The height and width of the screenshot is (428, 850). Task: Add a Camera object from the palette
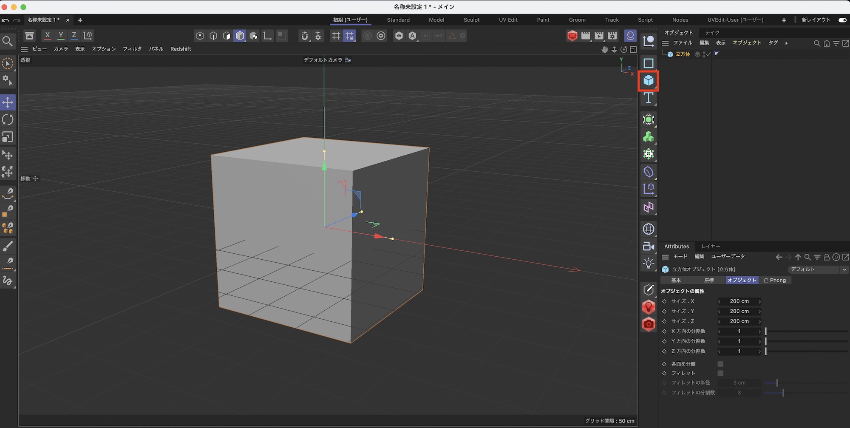pyautogui.click(x=648, y=247)
